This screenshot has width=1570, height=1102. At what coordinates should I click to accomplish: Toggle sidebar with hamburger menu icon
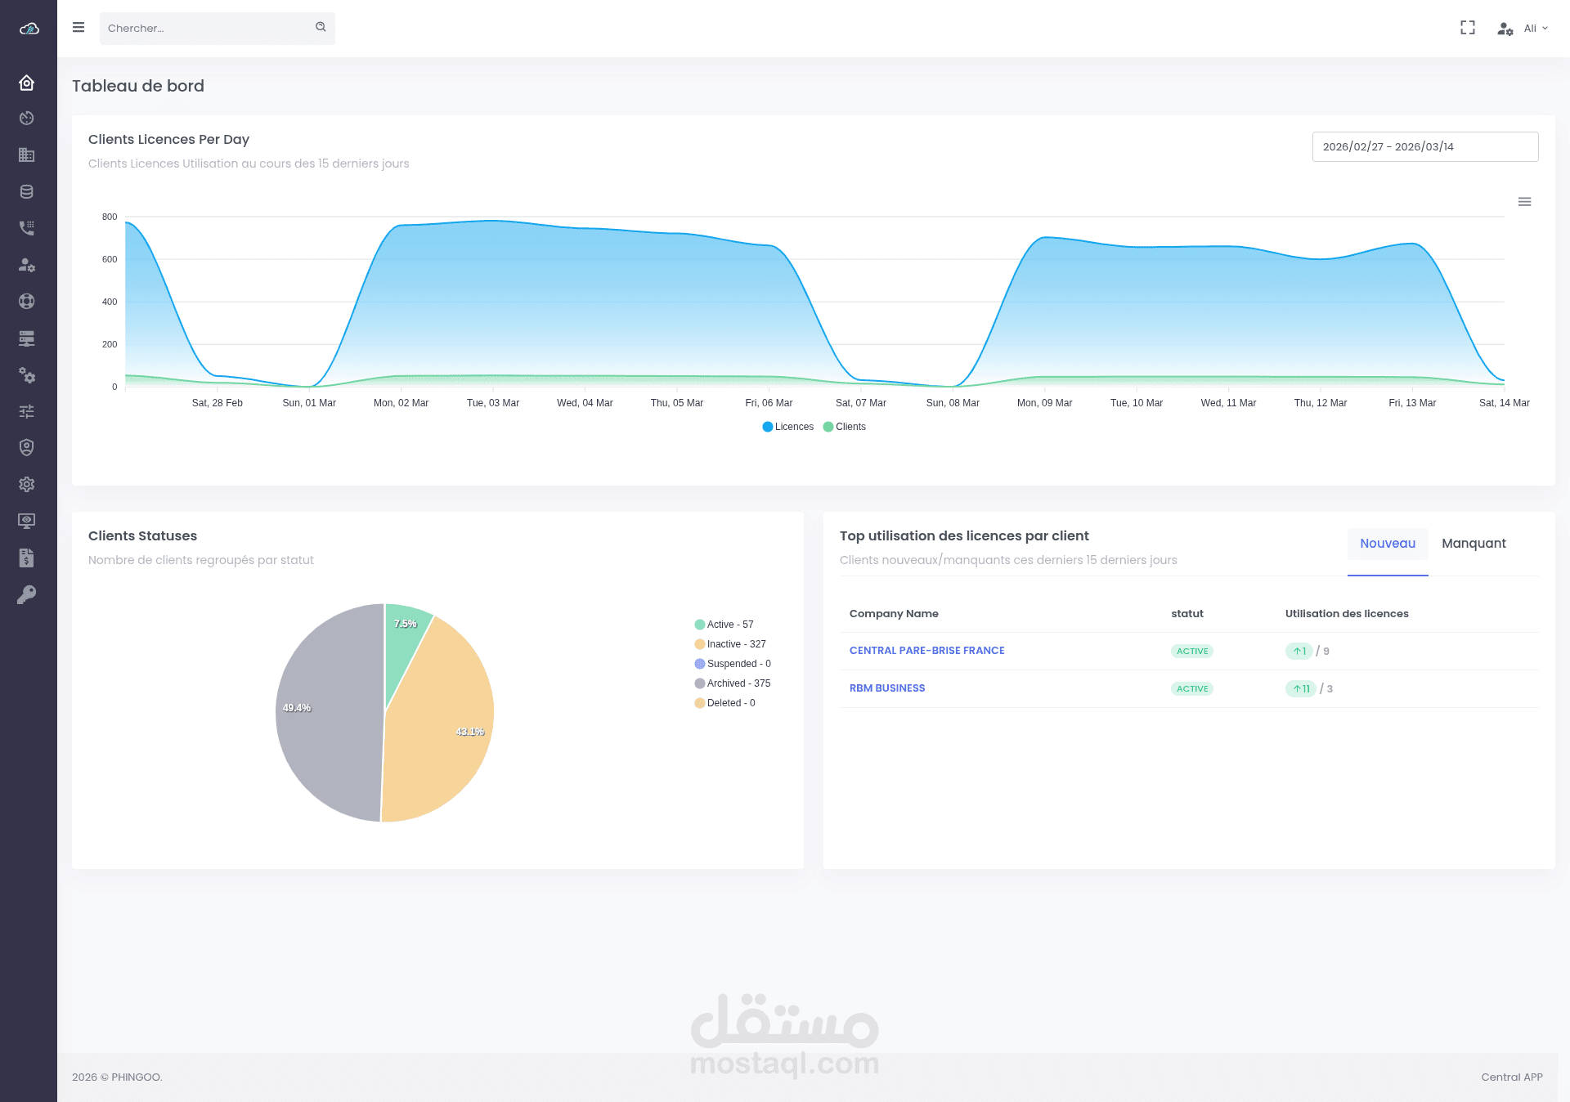[78, 28]
